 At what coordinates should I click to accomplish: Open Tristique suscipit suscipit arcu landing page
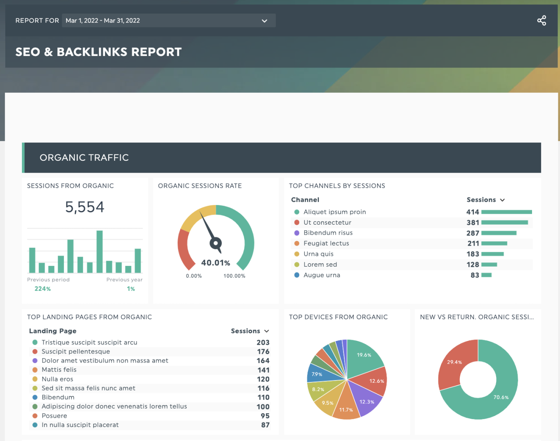click(89, 342)
